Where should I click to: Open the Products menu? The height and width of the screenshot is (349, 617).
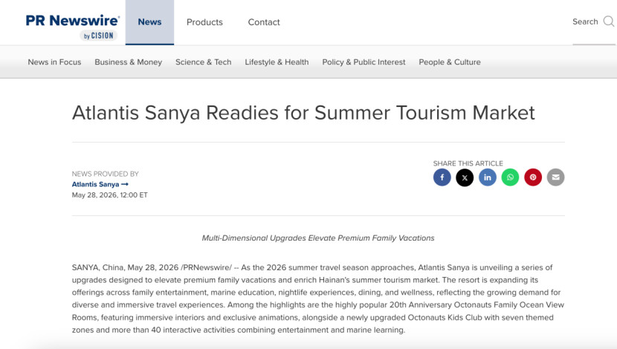(204, 22)
